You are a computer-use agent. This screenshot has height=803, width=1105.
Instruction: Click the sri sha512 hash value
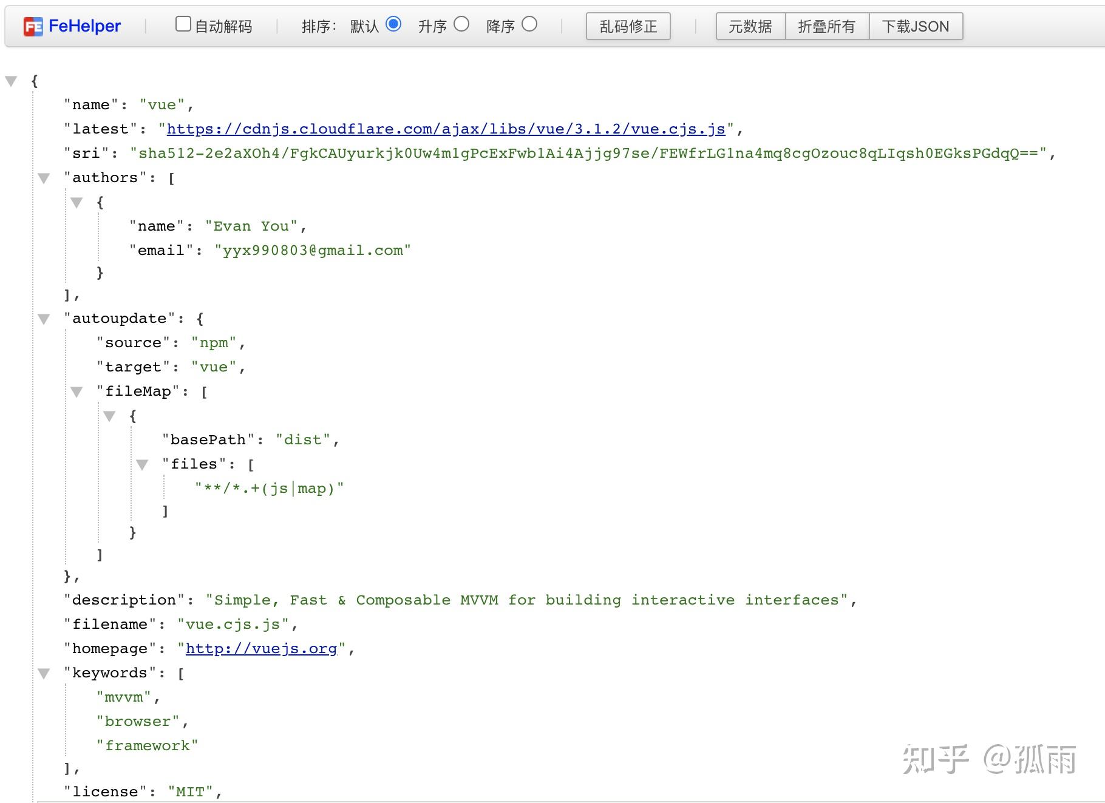pyautogui.click(x=588, y=153)
